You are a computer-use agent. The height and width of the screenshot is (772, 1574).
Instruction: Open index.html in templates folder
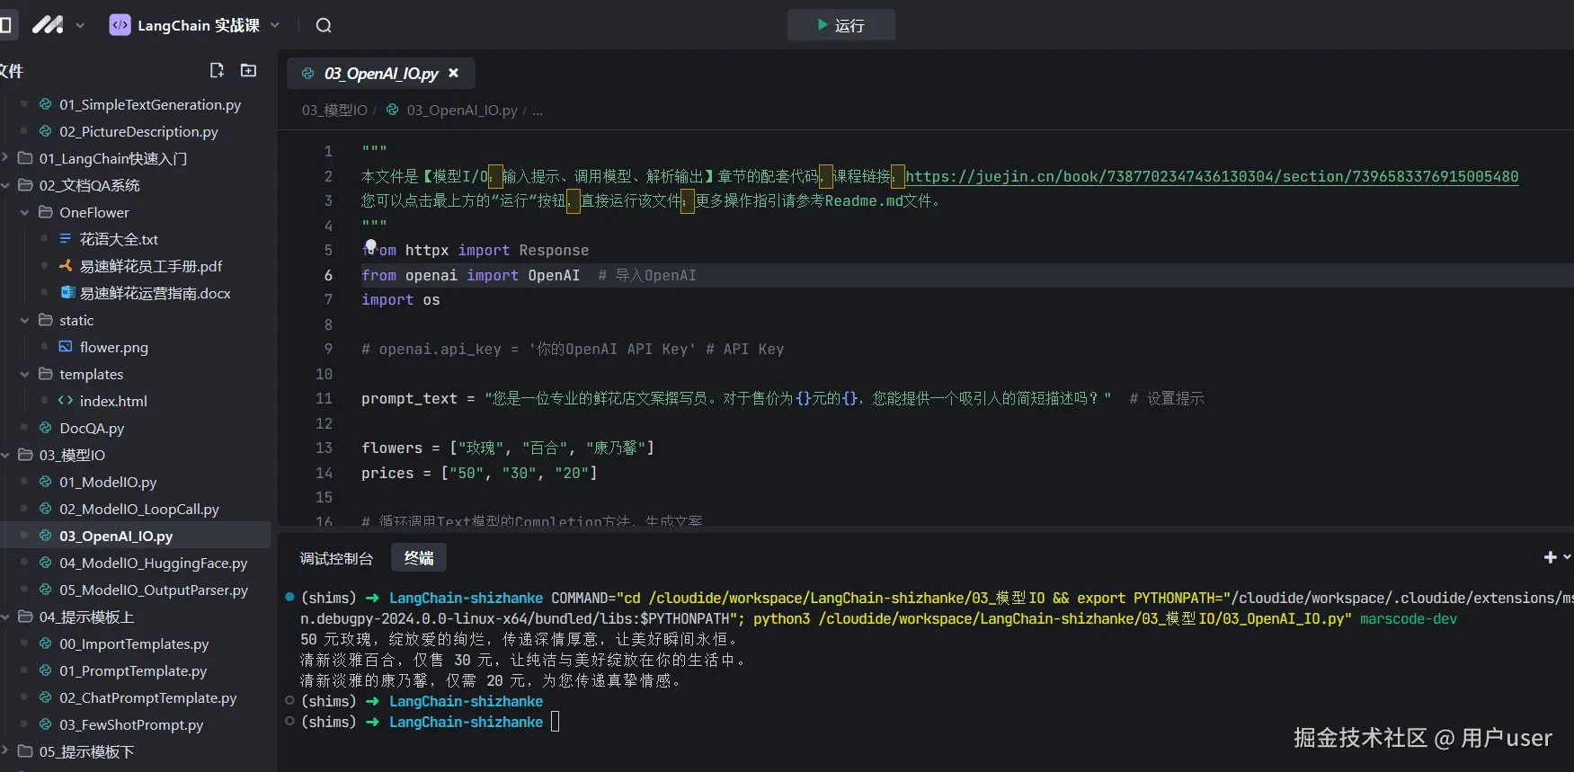pos(113,401)
